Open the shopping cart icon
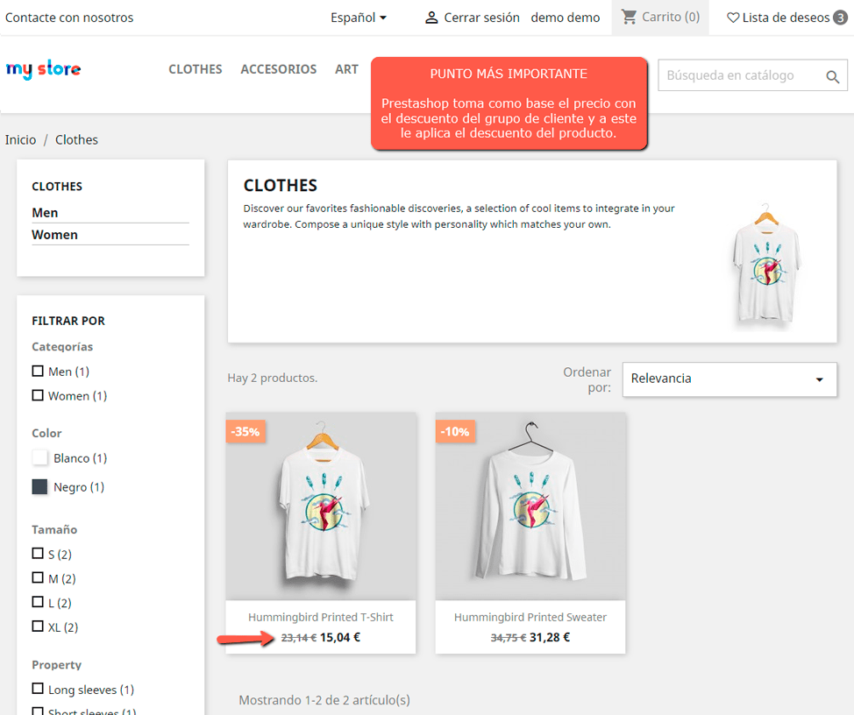 point(629,17)
